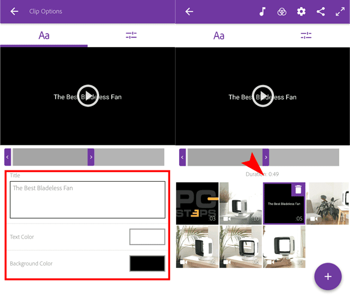Open the black Background Color swatch
The image size is (350, 299).
tap(147, 263)
